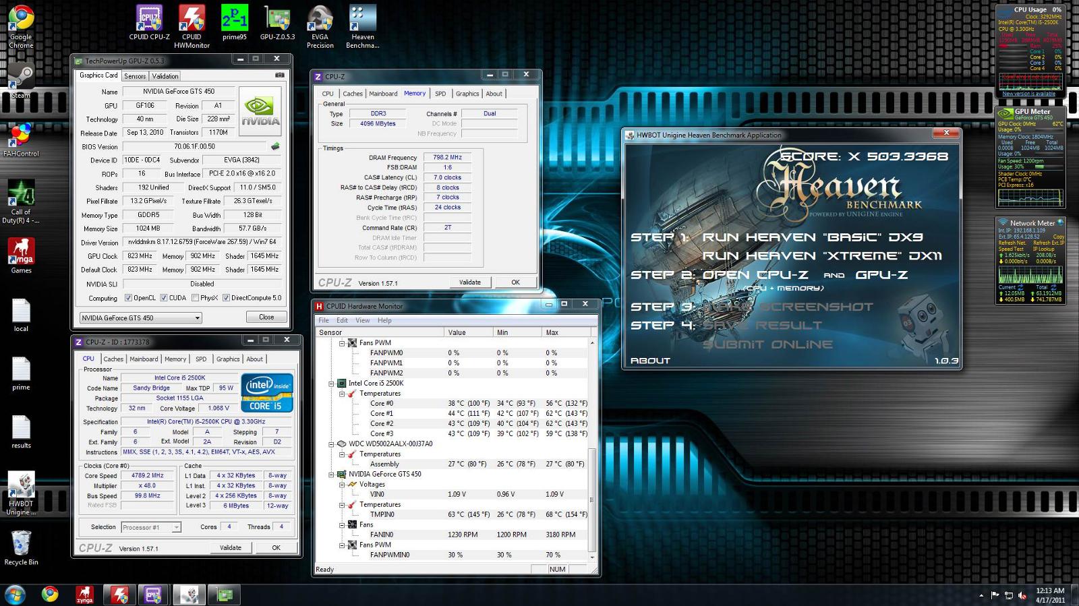Viewport: 1079px width, 606px height.
Task: Toggle the PhysX checkbox in GPU-Z
Action: pyautogui.click(x=195, y=298)
